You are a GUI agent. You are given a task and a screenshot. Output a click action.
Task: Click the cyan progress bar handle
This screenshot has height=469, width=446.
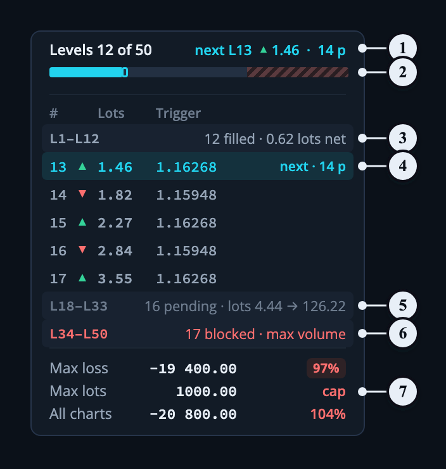click(125, 72)
